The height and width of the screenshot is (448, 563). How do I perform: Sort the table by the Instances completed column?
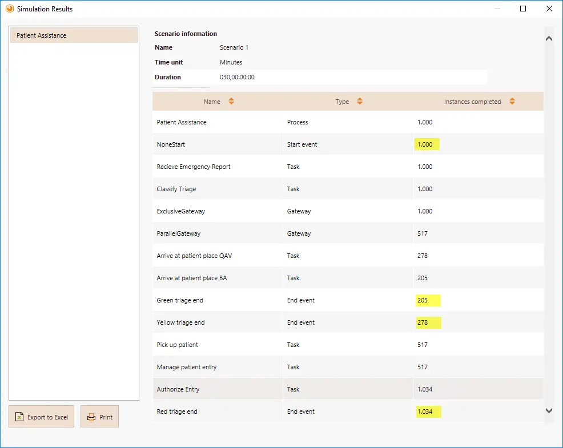tap(512, 102)
